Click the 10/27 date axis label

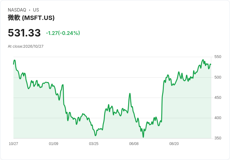13,144
